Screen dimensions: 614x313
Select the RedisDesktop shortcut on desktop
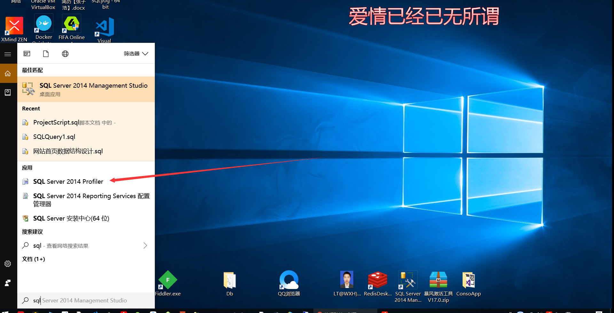click(x=378, y=284)
